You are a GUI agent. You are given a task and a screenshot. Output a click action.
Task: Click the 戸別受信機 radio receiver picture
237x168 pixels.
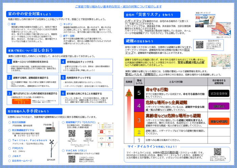tap(50, 127)
